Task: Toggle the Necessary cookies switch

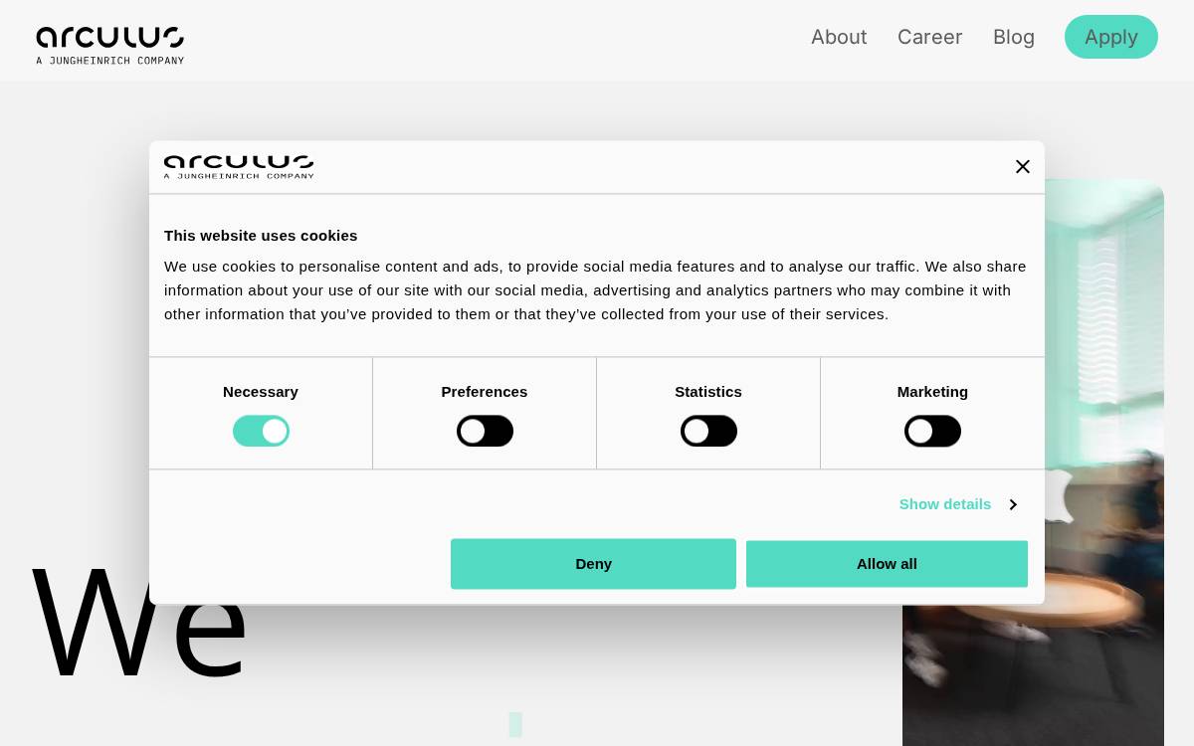Action: (x=261, y=432)
